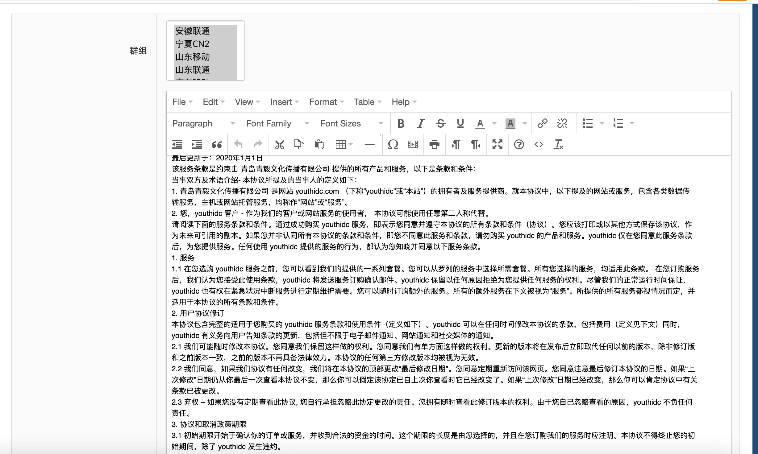Cut selection with scissors icon
The height and width of the screenshot is (454, 758).
280,144
